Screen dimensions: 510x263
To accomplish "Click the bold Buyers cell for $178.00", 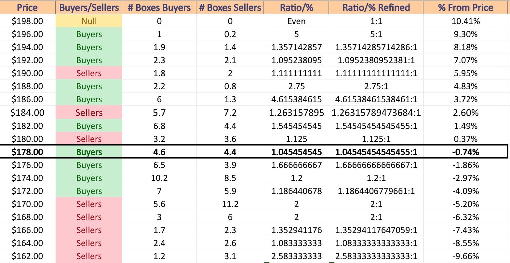I will tap(89, 152).
